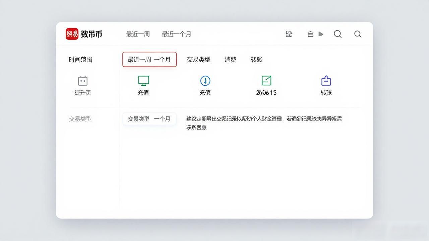Click the red NetEase logo icon
Screen dimensions: 429x241
click(x=72, y=34)
